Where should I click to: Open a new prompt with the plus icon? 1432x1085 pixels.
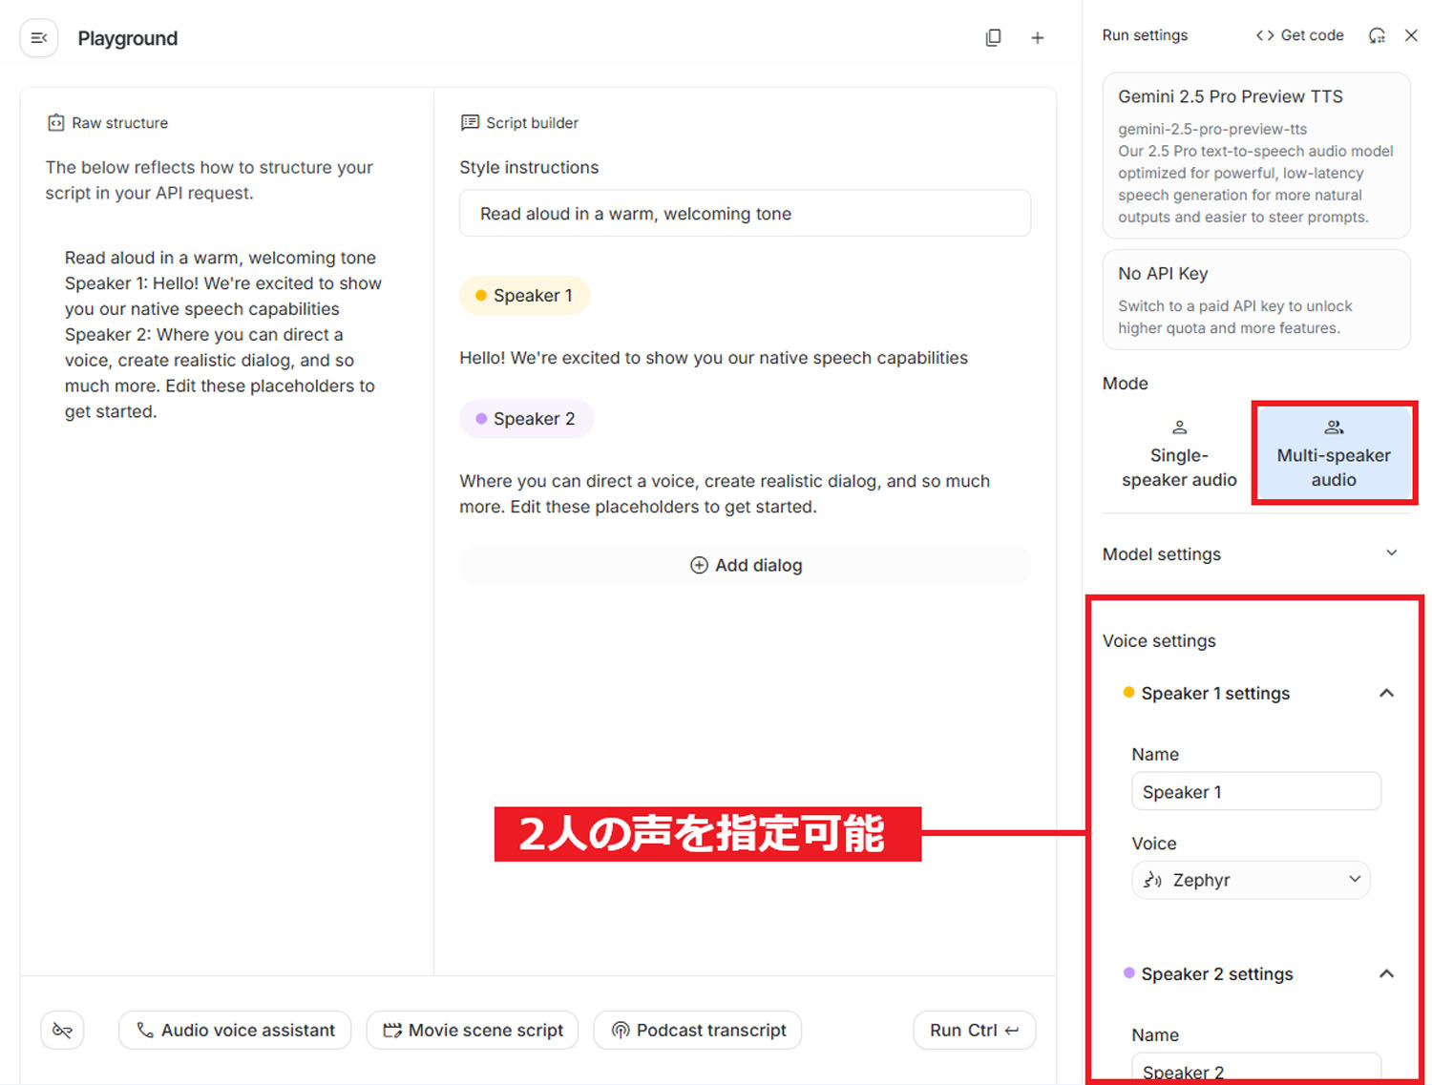1037,37
